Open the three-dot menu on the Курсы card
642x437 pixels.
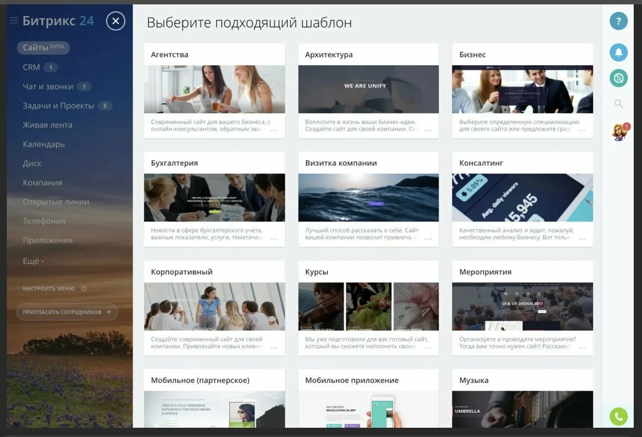[x=428, y=348]
